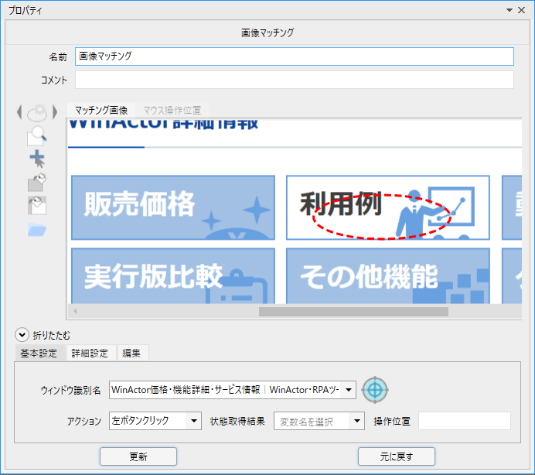Open the ウィンドウ識別名 dropdown
Viewport: 535px width, 475px height.
pyautogui.click(x=348, y=390)
